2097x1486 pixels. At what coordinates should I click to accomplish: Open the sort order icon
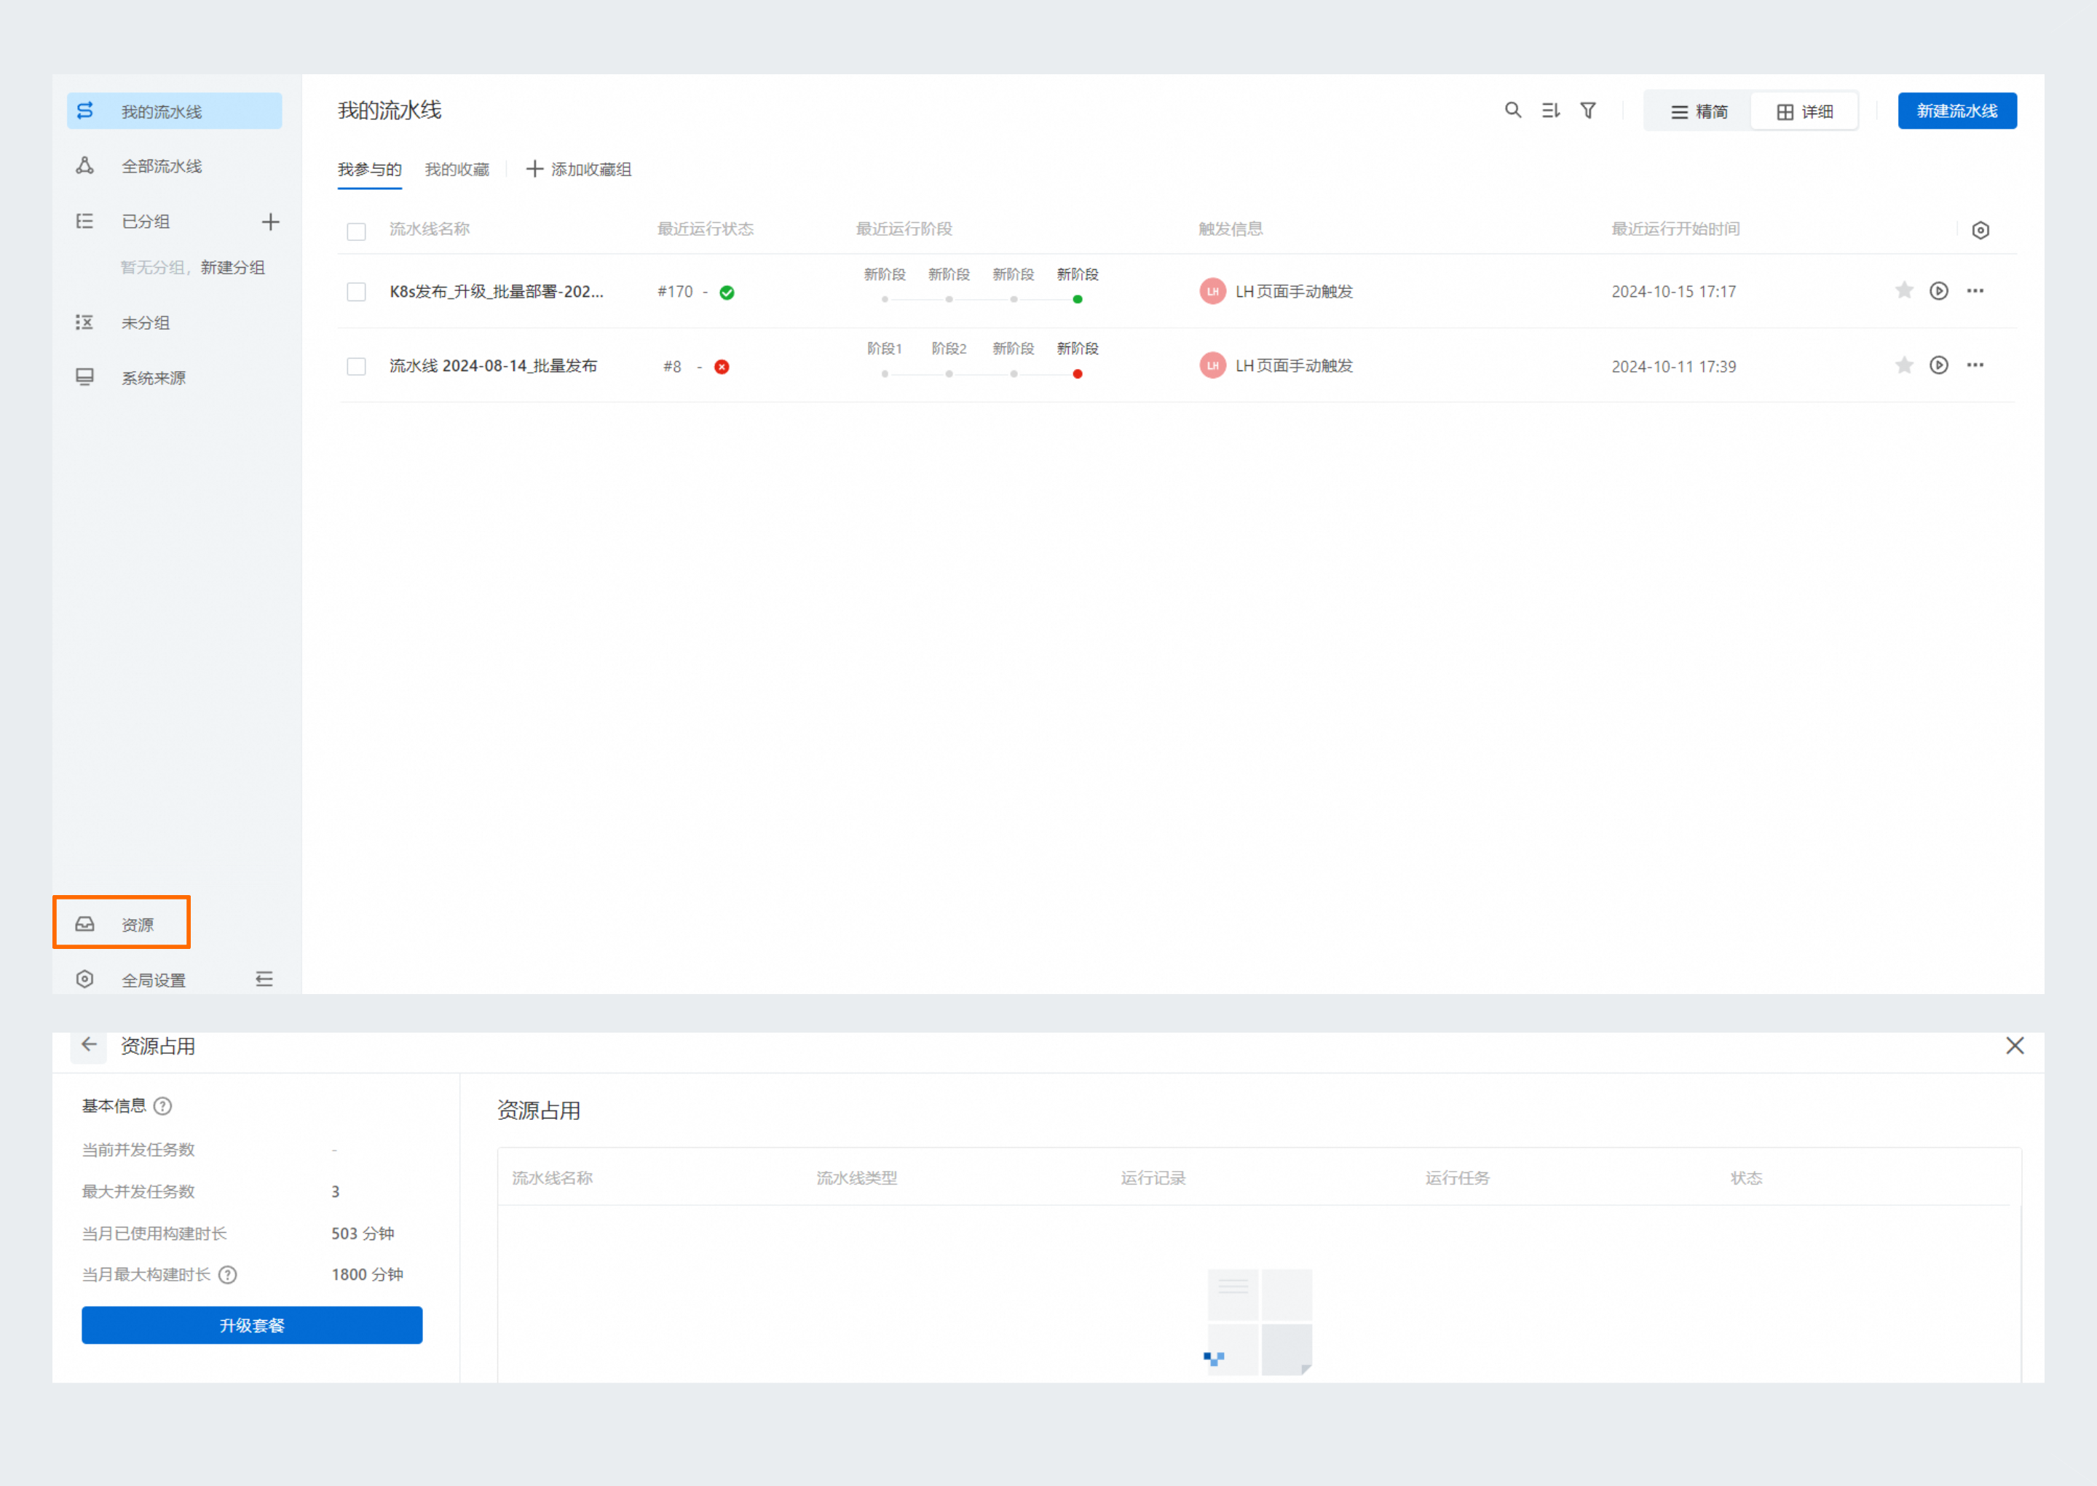coord(1551,111)
